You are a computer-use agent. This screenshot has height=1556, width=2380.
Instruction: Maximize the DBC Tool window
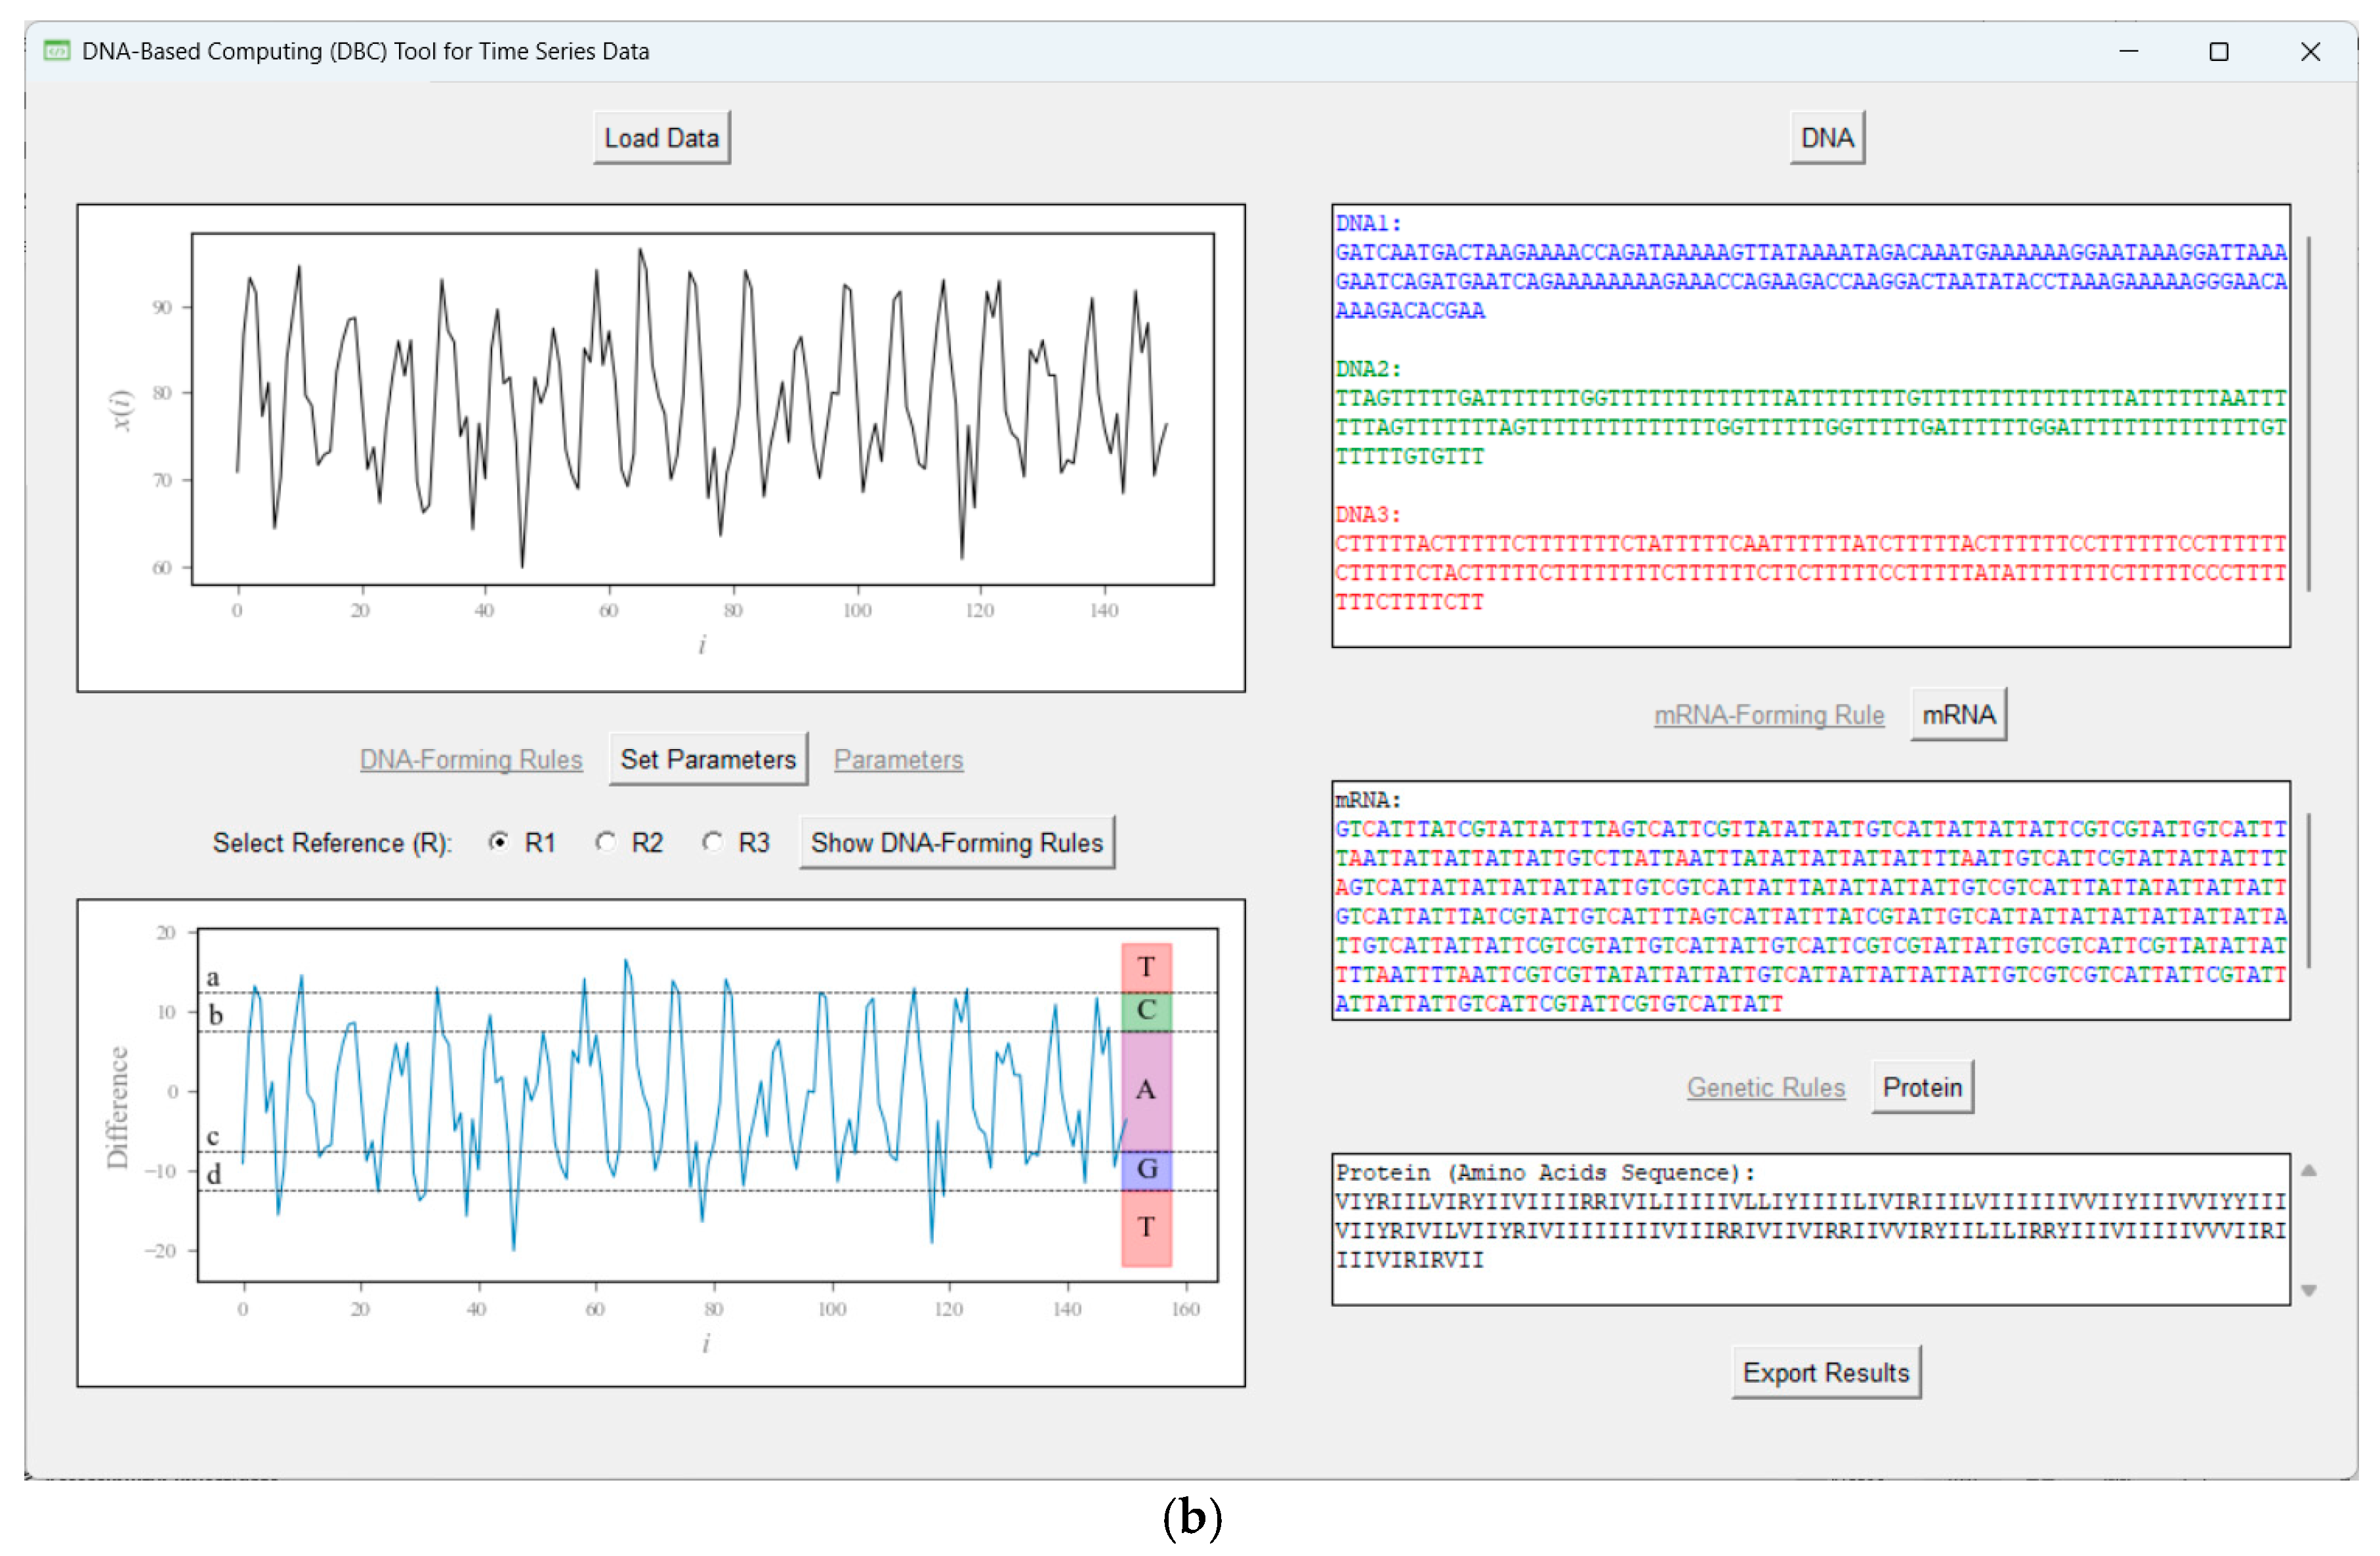click(2218, 51)
